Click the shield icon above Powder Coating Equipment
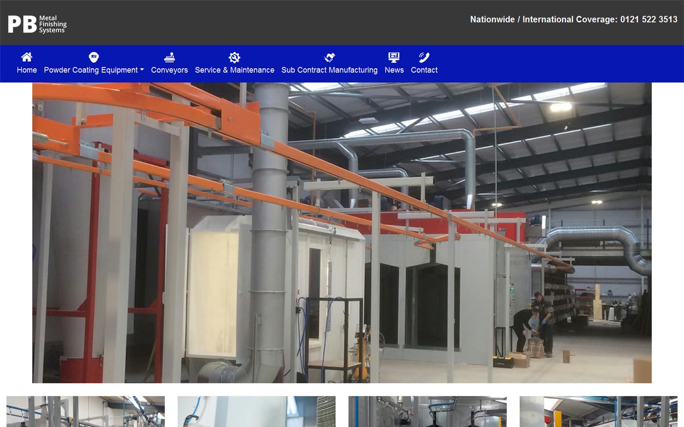Viewport: 684px width, 427px height. pyautogui.click(x=94, y=56)
